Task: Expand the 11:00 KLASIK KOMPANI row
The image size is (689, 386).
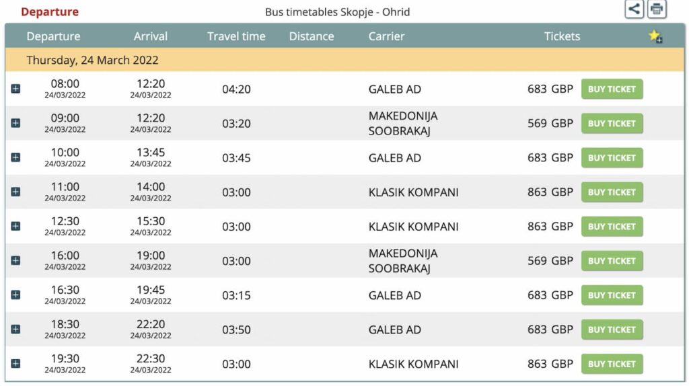Action: tap(16, 192)
